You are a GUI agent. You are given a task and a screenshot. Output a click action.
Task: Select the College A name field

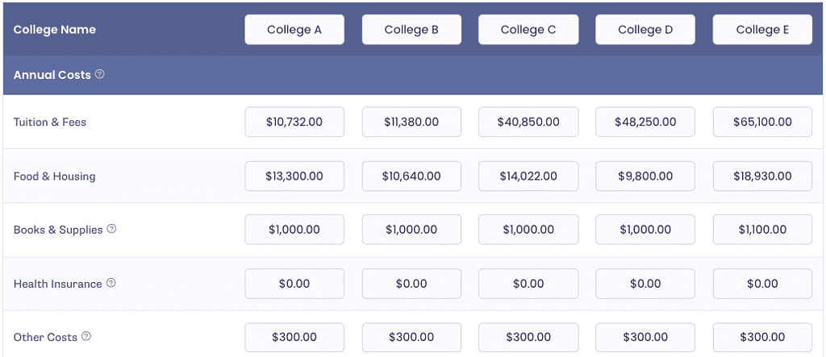[x=294, y=30]
